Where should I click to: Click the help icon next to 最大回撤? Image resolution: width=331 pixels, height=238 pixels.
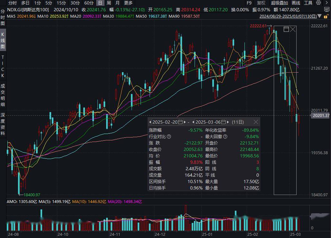[225, 137]
